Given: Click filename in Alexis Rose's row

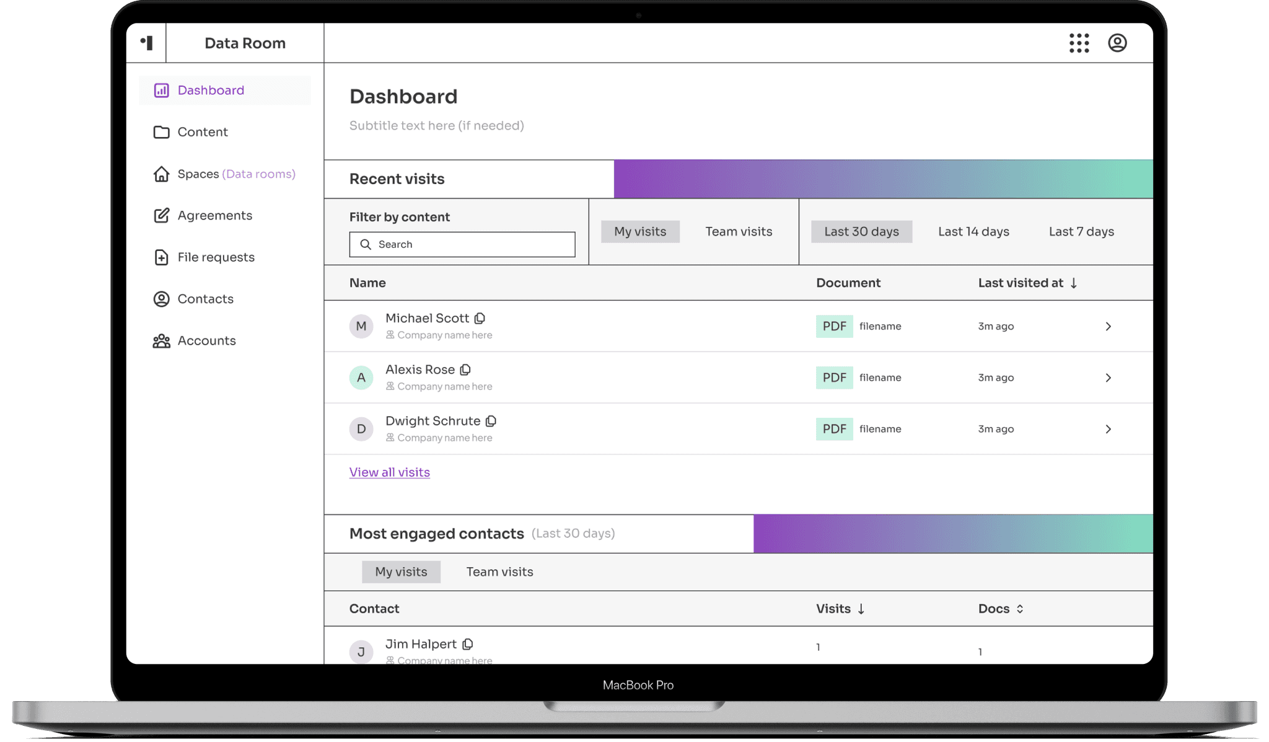Looking at the screenshot, I should coord(880,378).
